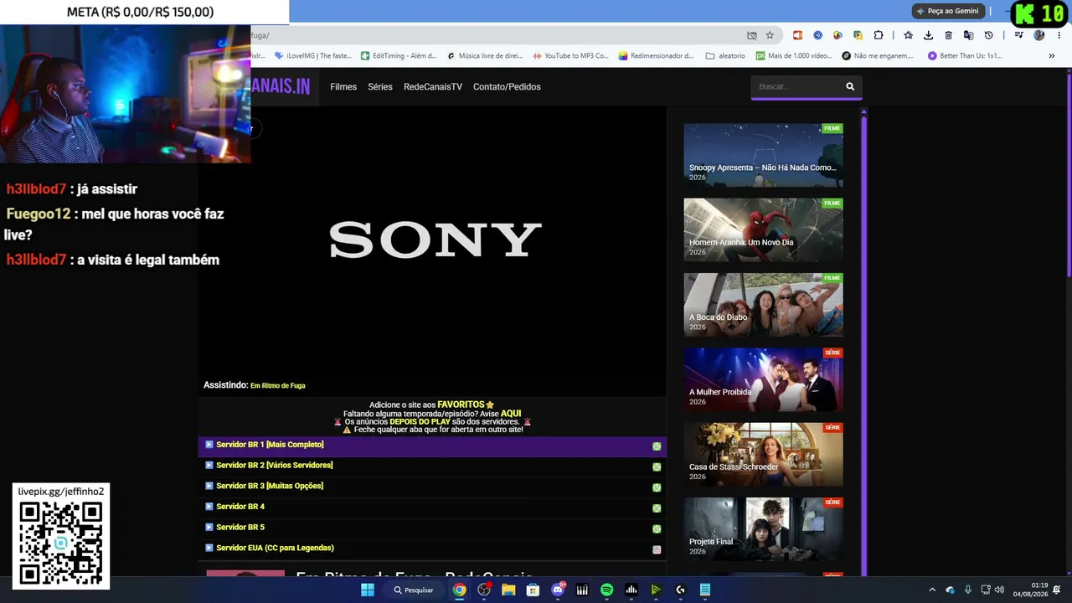Viewport: 1072px width, 603px height.
Task: Select Servidor BR 3 [Muitas Opções]
Action: pyautogui.click(x=432, y=486)
